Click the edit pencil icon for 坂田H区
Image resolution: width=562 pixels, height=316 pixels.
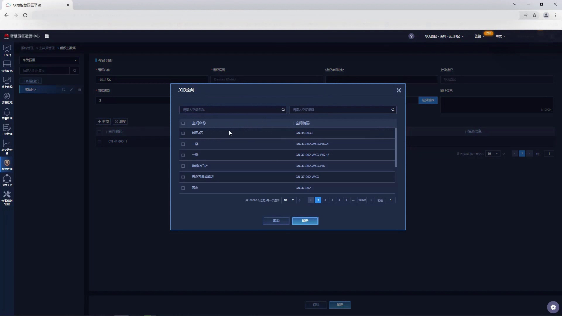click(72, 90)
